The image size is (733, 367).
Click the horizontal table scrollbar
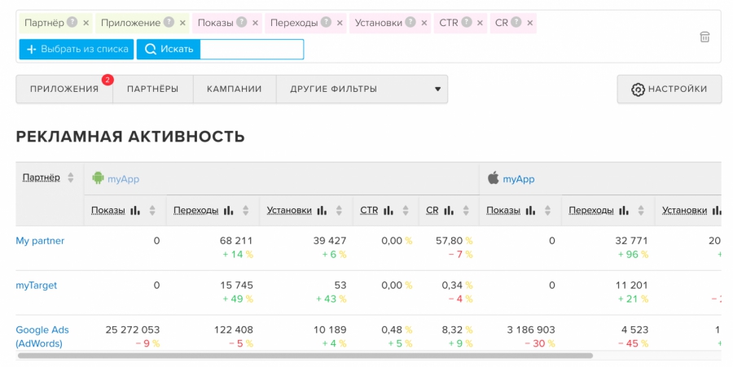tap(305, 356)
